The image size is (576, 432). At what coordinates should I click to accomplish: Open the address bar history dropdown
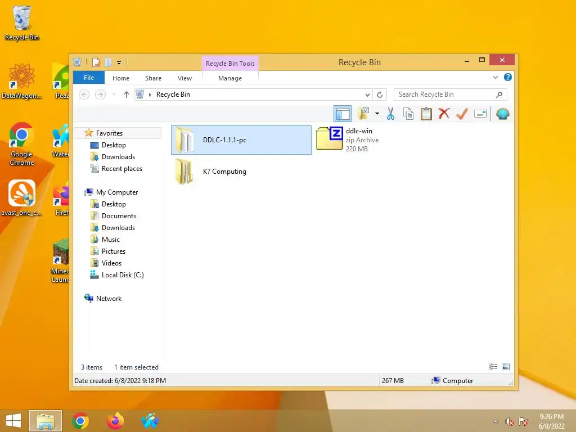point(367,94)
